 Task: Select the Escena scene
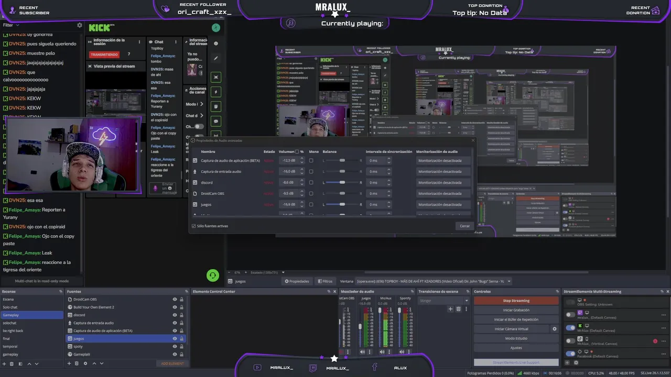tap(31, 300)
